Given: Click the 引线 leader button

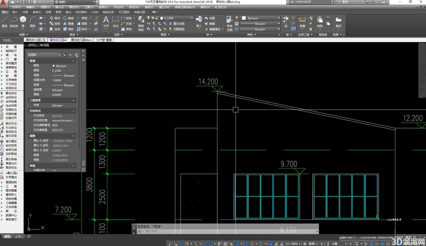Looking at the screenshot, I should pos(127,24).
